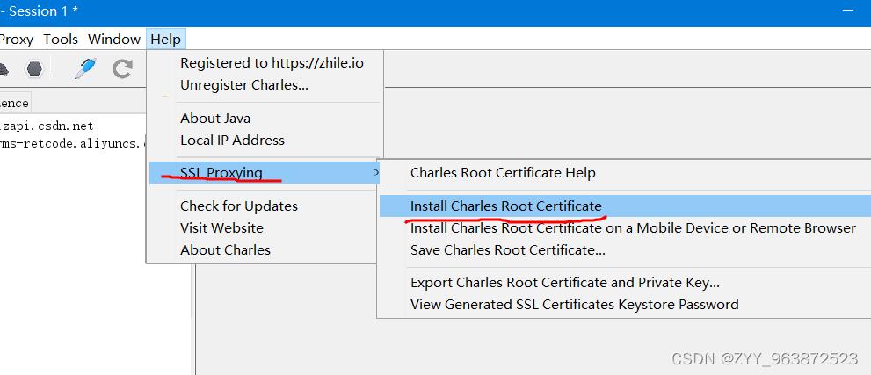Select Check for Updates
Viewport: 871px width, 375px height.
coord(239,206)
